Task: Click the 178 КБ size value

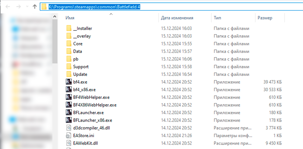Action: [x=275, y=120]
